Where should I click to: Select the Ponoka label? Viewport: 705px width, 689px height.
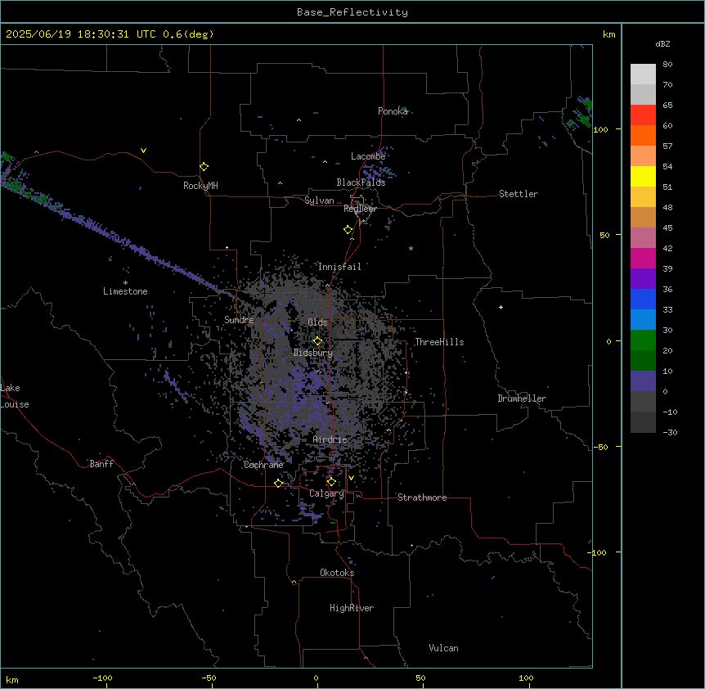click(x=393, y=111)
